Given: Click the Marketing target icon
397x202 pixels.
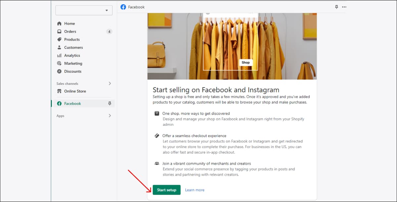Looking at the screenshot, I should tap(59, 63).
